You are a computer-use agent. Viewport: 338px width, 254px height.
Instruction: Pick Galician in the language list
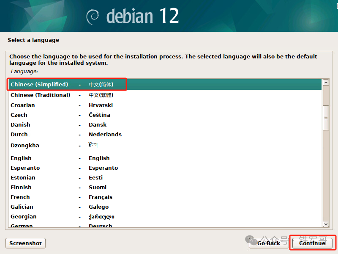click(165, 207)
